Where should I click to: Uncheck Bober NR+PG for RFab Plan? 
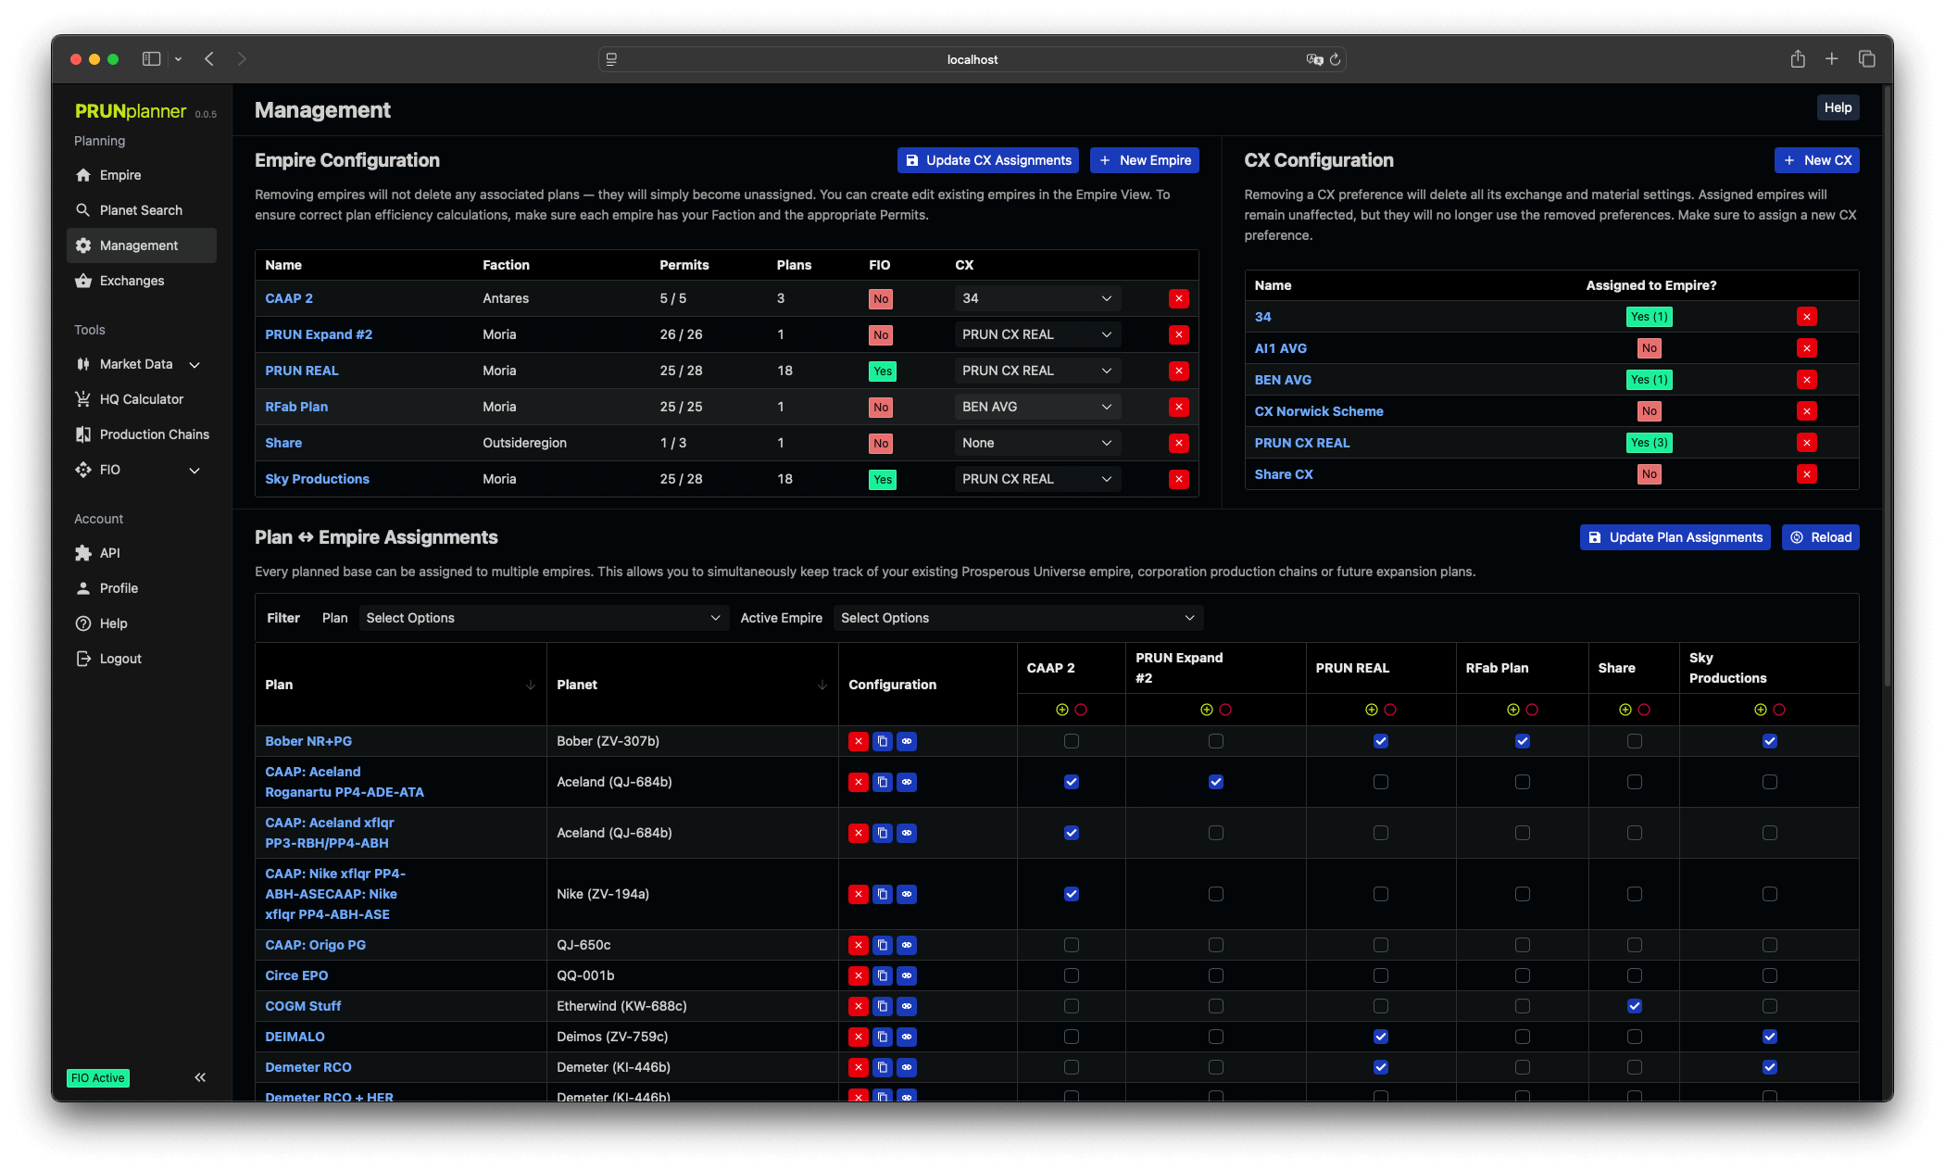click(x=1522, y=741)
